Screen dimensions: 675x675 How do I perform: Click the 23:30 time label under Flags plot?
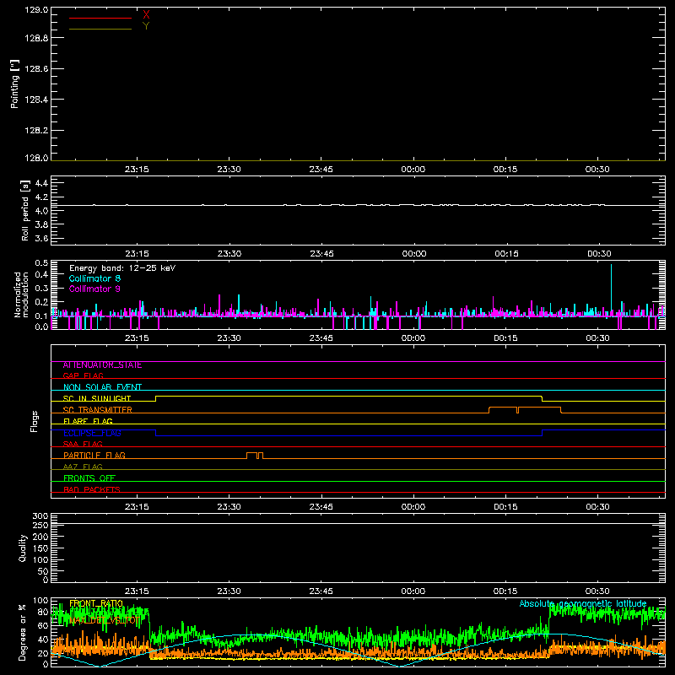coord(229,507)
